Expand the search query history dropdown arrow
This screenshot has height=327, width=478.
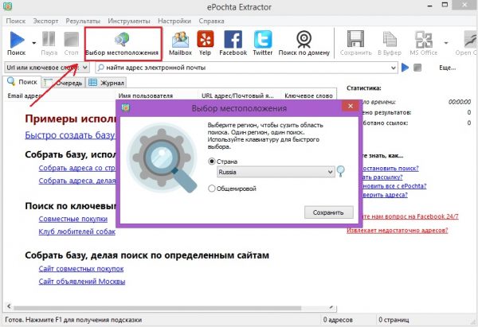click(x=394, y=68)
